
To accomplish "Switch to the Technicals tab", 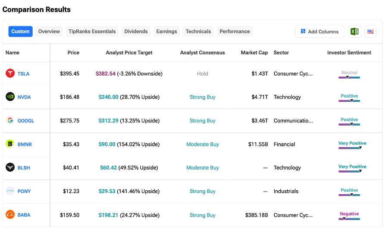I will coord(198,31).
